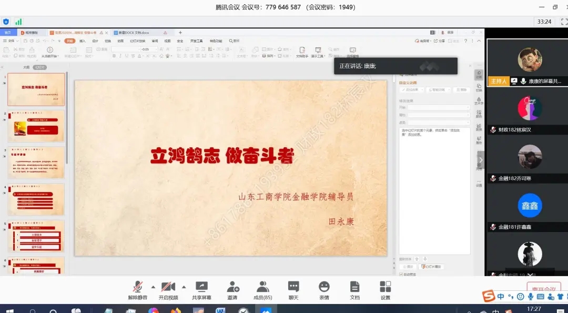The height and width of the screenshot is (313, 568).
Task: Open meeting 设置 settings icon
Action: (386, 287)
